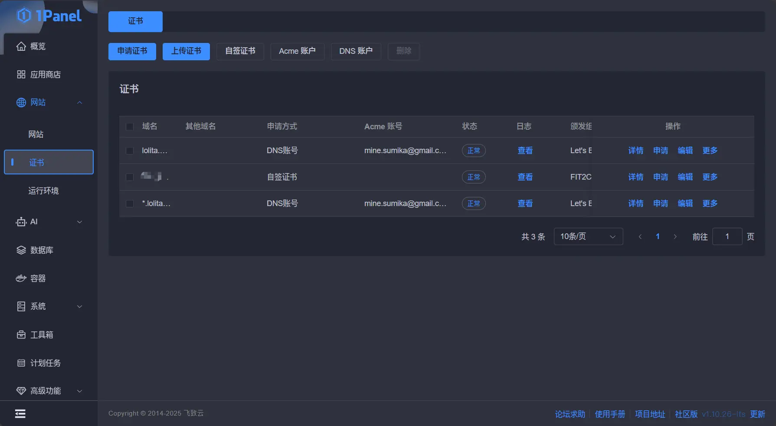Click the Container docker icon

21,279
